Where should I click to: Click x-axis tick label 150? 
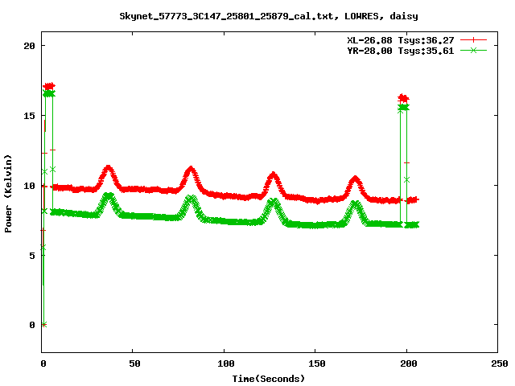tap(317, 363)
